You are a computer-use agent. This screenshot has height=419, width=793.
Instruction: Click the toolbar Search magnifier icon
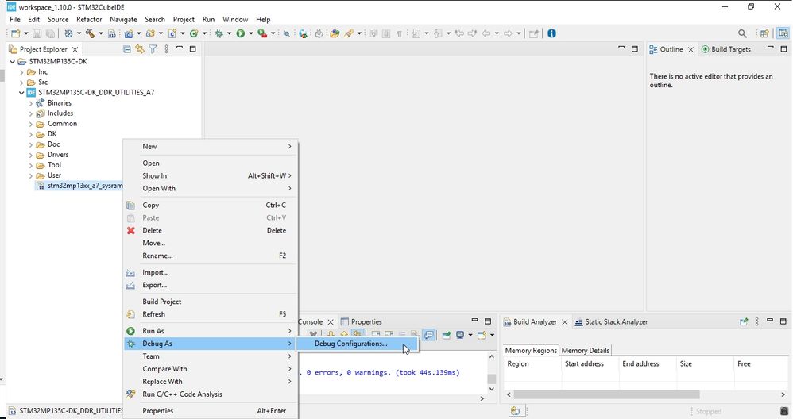click(742, 33)
